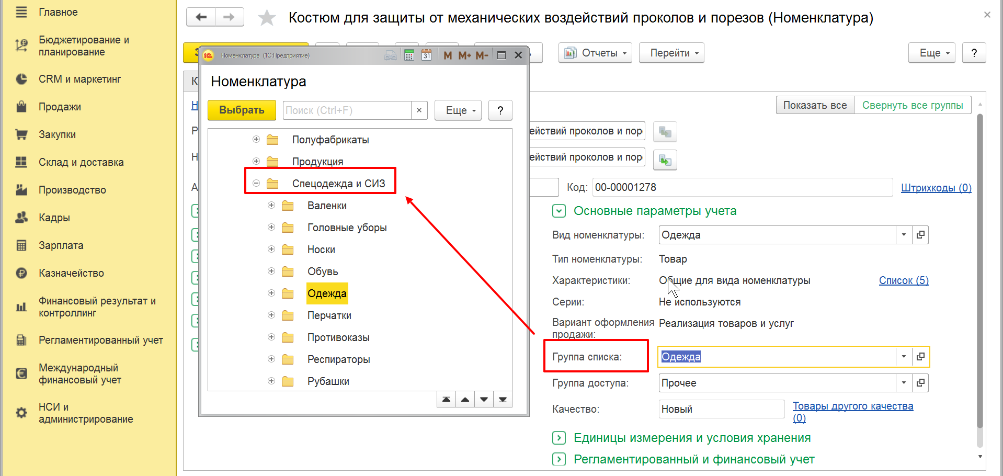The image size is (1003, 476).
Task: Go forward with right arrow button
Action: pos(229,17)
